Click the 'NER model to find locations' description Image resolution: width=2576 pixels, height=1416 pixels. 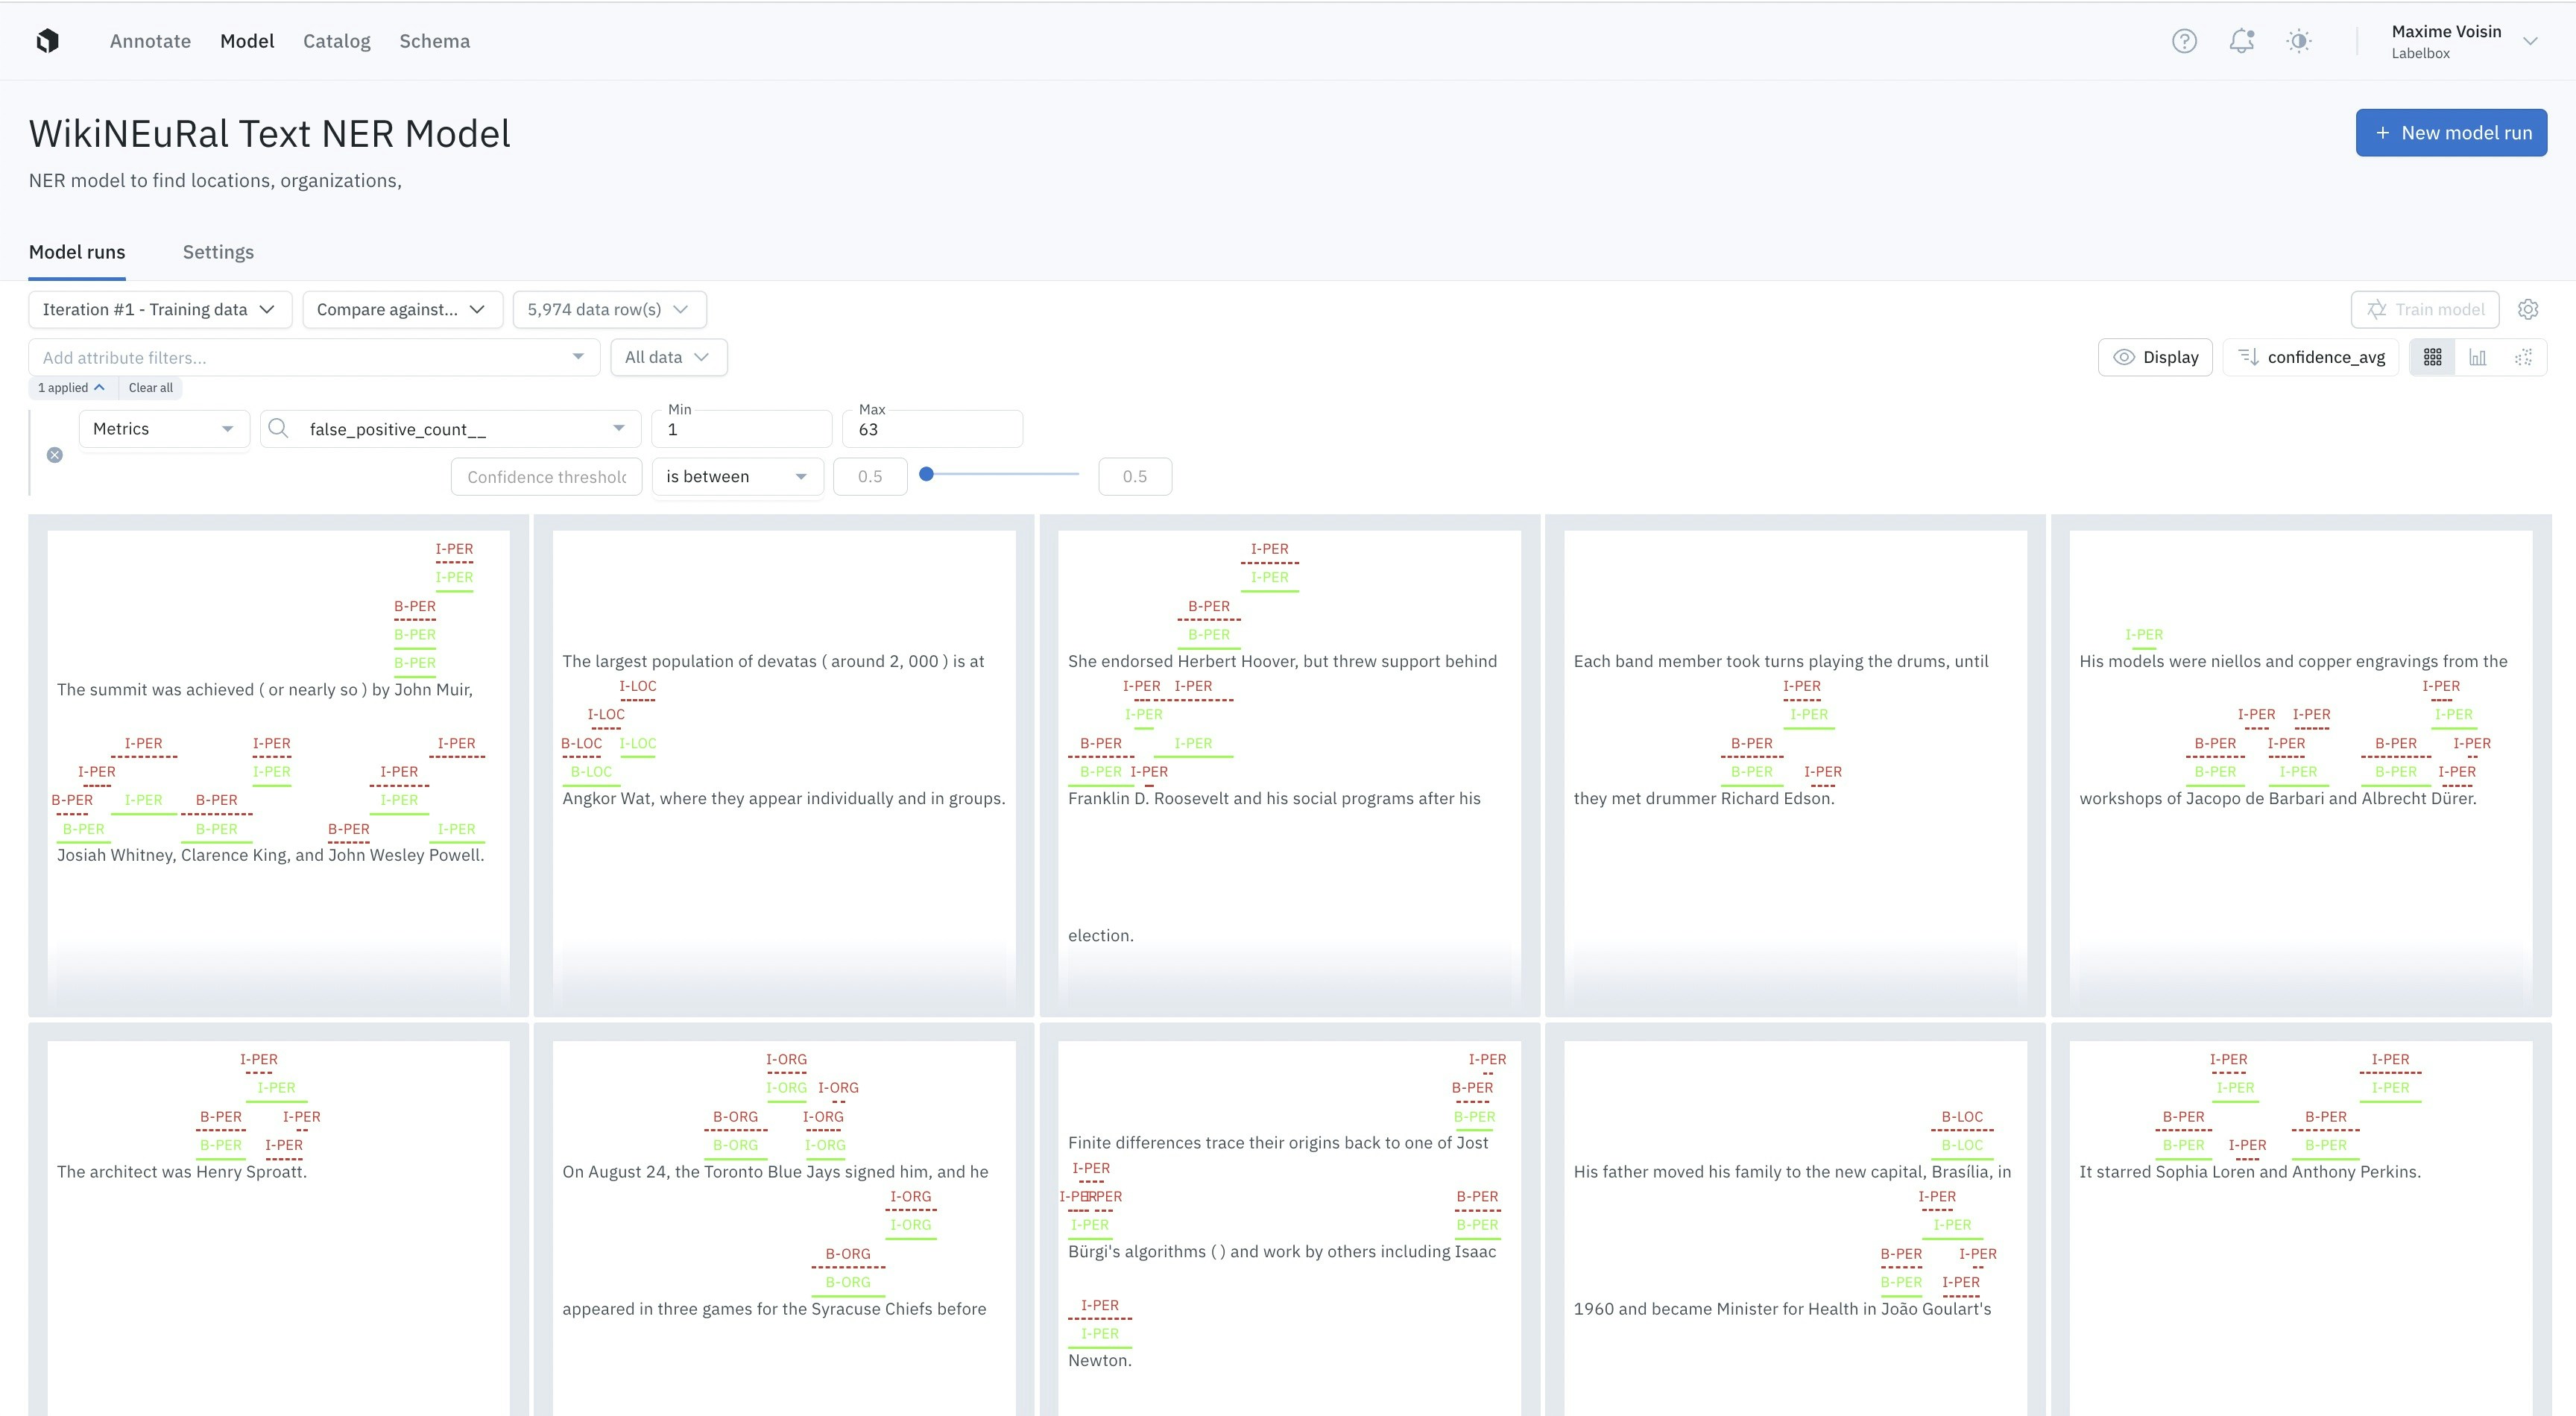pos(215,181)
